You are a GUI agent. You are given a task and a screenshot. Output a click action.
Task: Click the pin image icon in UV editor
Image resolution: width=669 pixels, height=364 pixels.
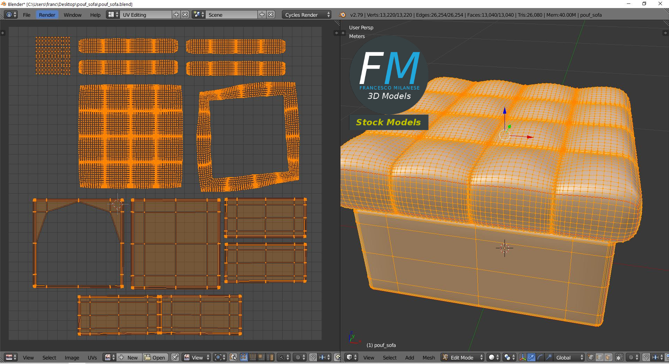tap(175, 357)
